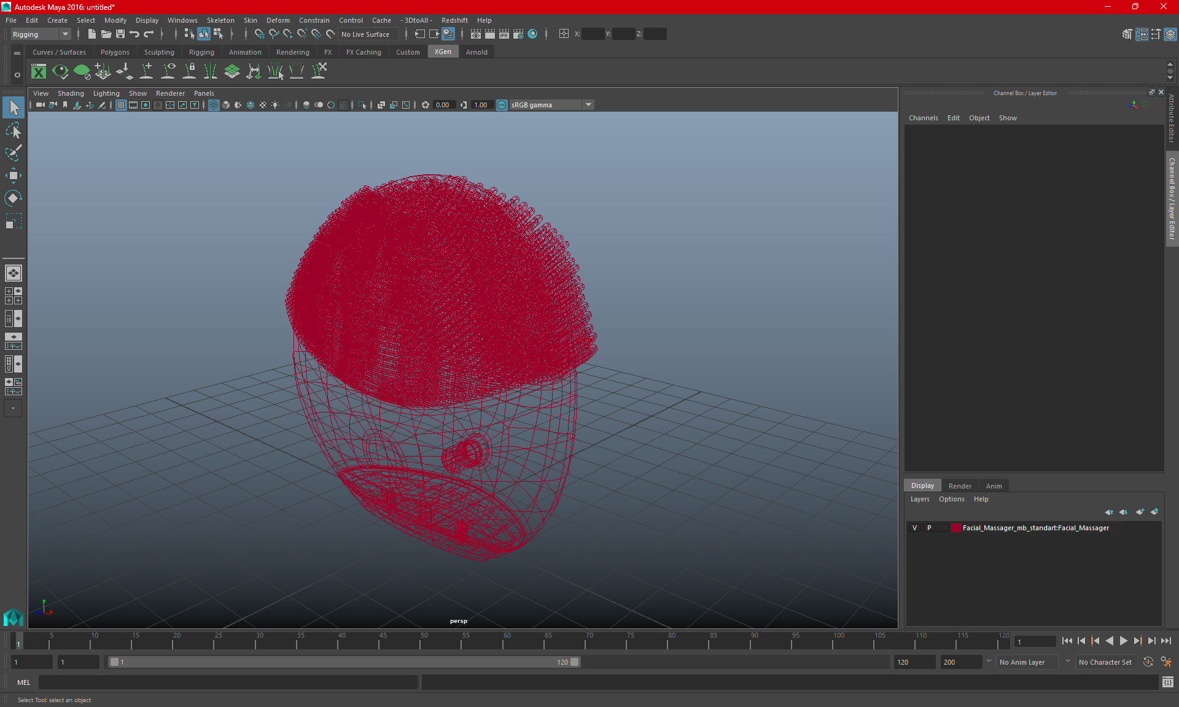Screen dimensions: 1179x707
Task: Toggle layer playback P box
Action: tap(929, 528)
